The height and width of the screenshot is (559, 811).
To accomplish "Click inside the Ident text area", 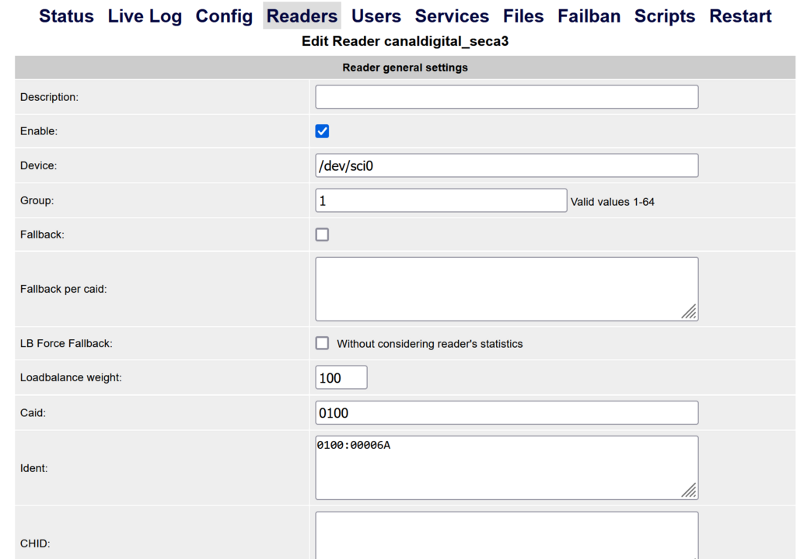I will [x=506, y=468].
